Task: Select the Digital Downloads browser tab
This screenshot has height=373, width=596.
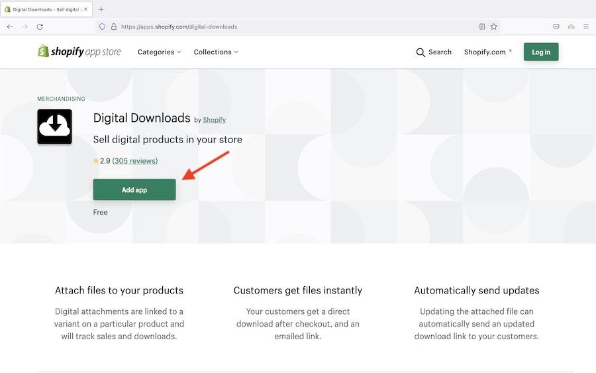Action: pyautogui.click(x=46, y=9)
